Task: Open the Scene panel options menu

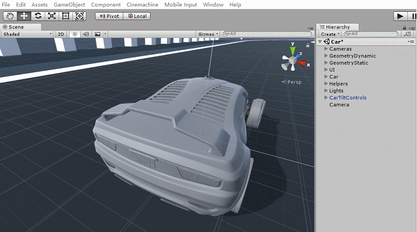Action: point(310,28)
